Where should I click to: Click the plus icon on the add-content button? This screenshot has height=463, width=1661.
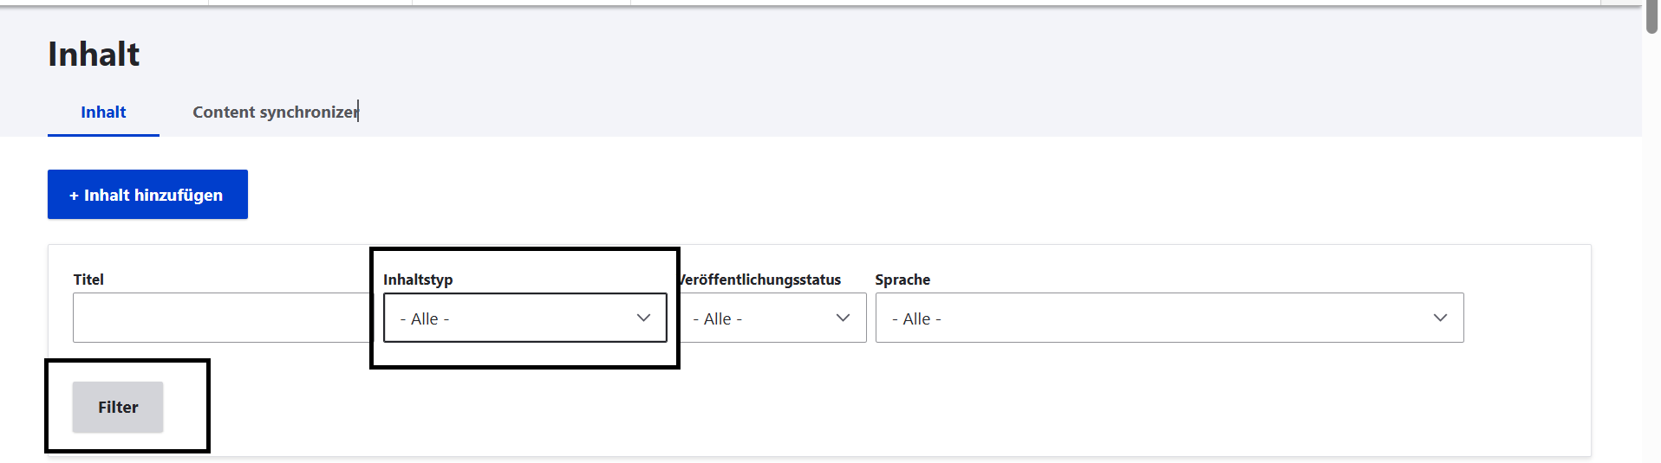point(74,196)
